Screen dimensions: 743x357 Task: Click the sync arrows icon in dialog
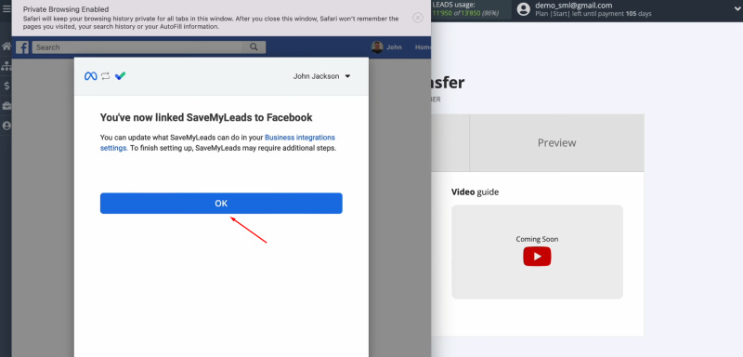tap(105, 76)
